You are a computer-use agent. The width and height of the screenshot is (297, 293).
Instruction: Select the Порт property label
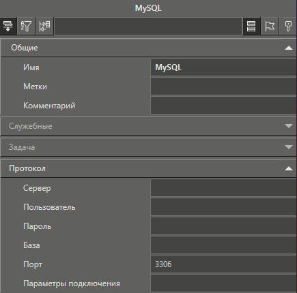coord(33,265)
